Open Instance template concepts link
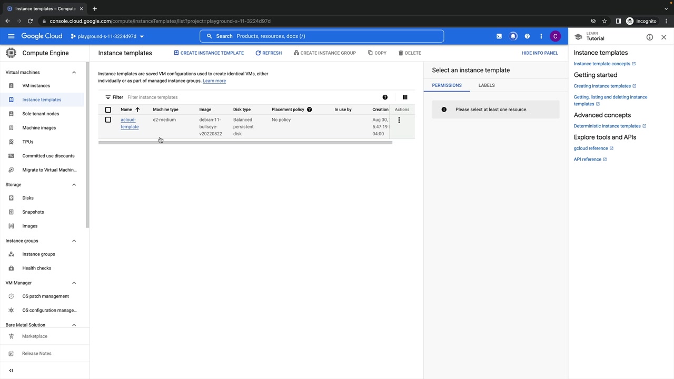This screenshot has height=379, width=674. [604, 64]
